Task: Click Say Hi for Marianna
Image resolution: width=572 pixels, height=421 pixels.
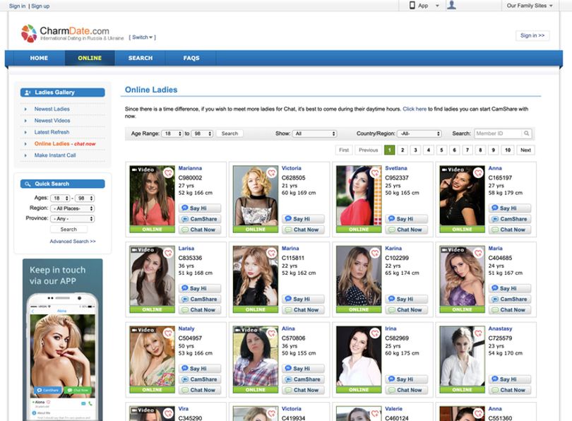Action: point(200,208)
